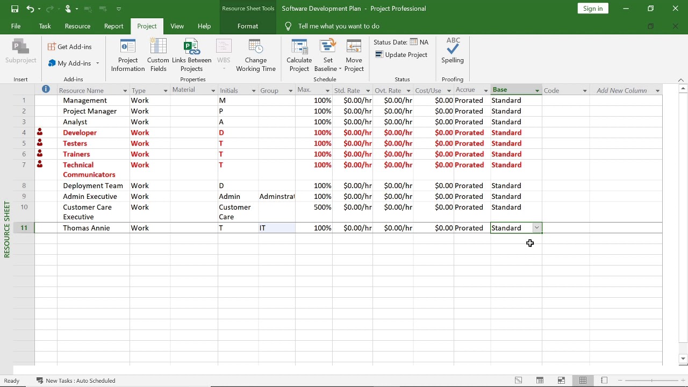Switch to the Format tab
688x387 pixels.
248,26
